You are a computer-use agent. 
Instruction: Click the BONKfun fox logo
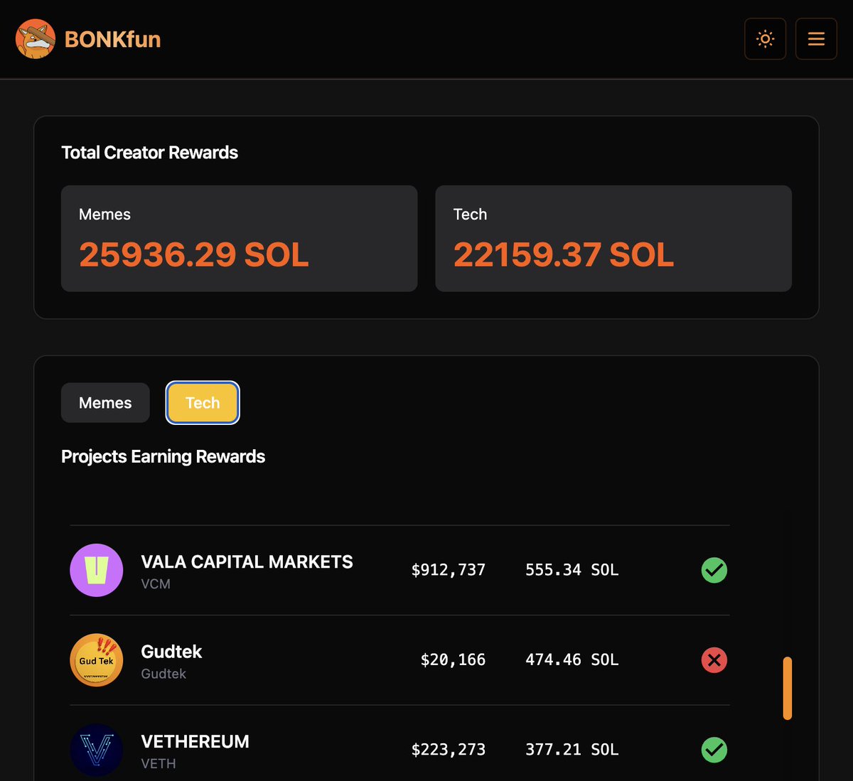tap(35, 39)
